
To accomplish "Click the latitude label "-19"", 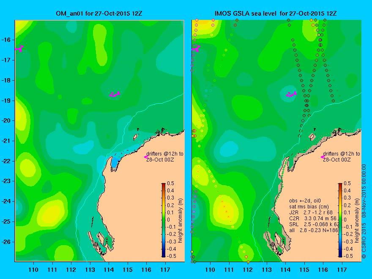I will coord(6,101).
